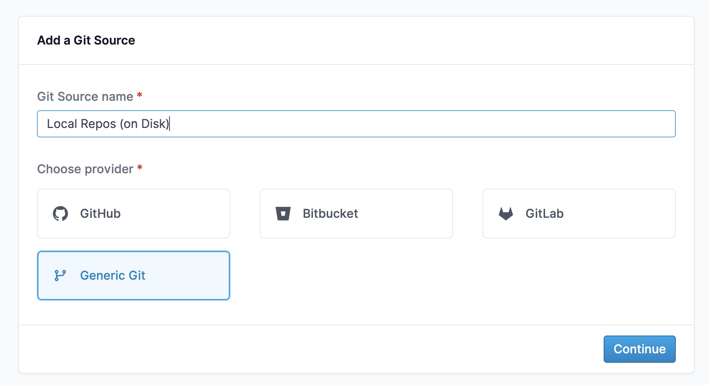Click the 'Git Source name' field label
Viewport: 709px width, 385px height.
click(85, 97)
